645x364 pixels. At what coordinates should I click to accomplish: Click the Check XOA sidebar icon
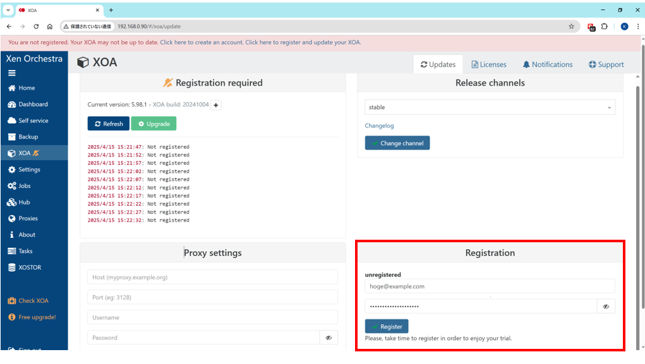(x=12, y=301)
